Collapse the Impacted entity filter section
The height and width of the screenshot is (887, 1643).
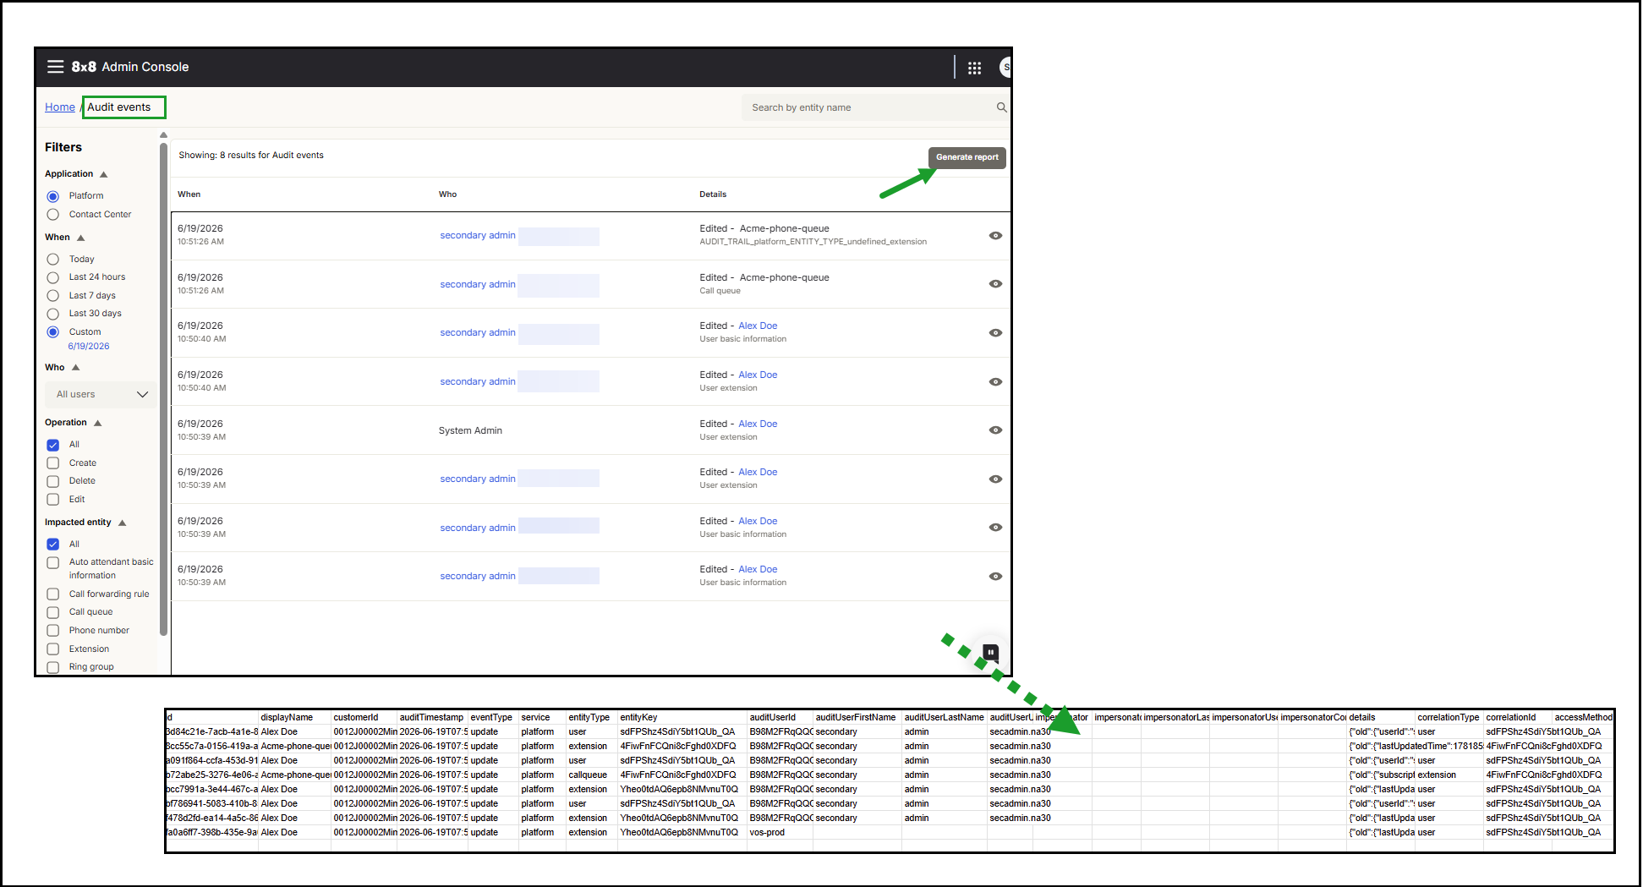[123, 523]
